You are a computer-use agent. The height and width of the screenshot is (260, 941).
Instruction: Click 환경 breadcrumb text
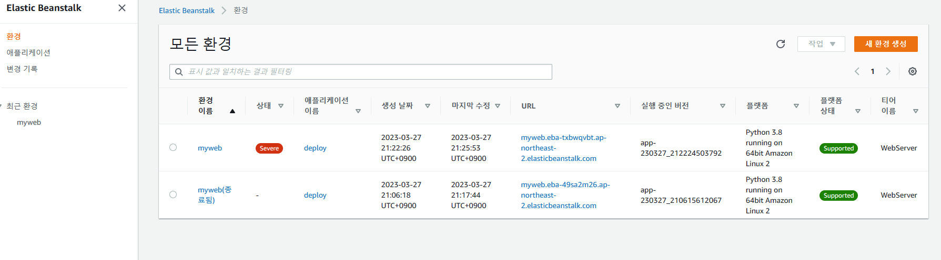point(241,10)
